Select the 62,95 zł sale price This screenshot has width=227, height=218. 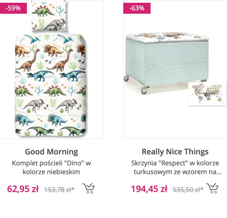[x=23, y=189]
